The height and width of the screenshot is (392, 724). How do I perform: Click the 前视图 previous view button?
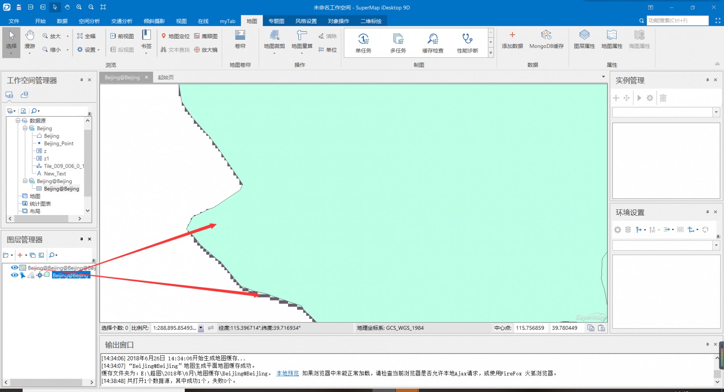pos(122,36)
